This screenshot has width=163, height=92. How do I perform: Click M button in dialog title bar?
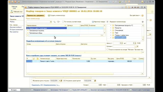point(132,7)
